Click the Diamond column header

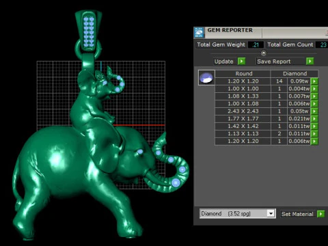[295, 74]
